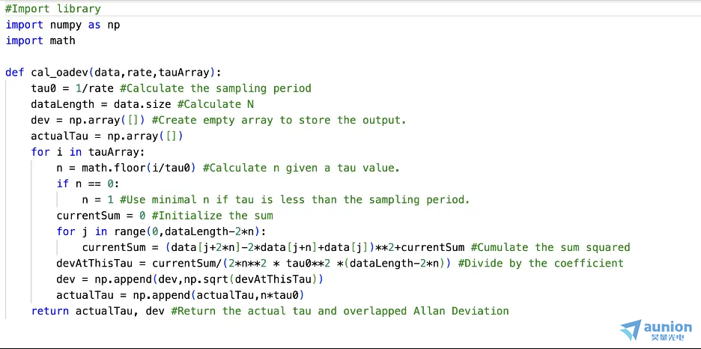Click the 'import math' line
This screenshot has height=349, width=701.
click(x=40, y=40)
